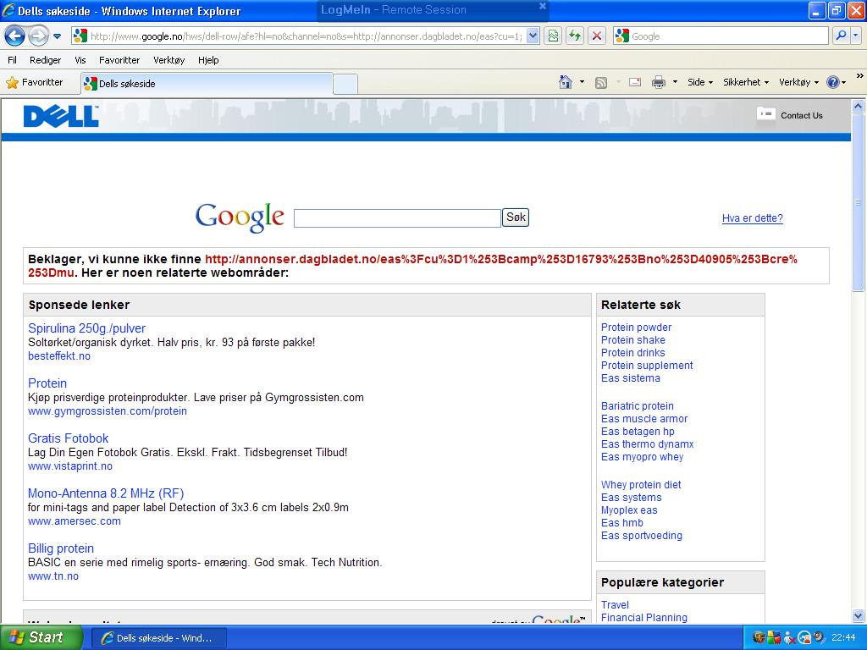Stop loading with the red X icon
867x650 pixels.
point(597,36)
